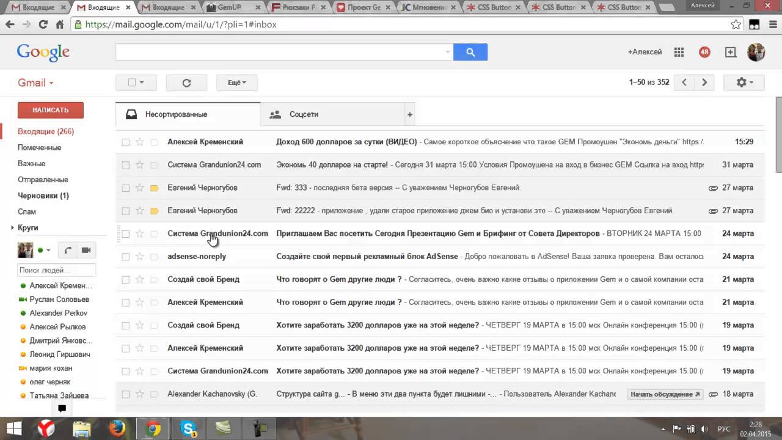The image size is (782, 440).
Task: Click the hangouts phone call icon
Action: (68, 250)
